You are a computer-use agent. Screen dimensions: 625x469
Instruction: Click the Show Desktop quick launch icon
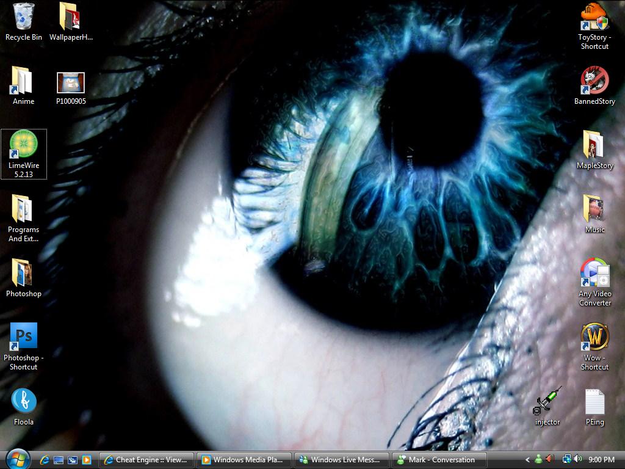[59, 460]
